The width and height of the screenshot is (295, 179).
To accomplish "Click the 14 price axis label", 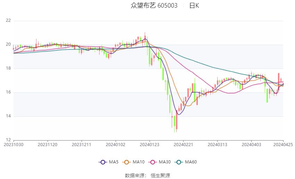I will [8, 116].
